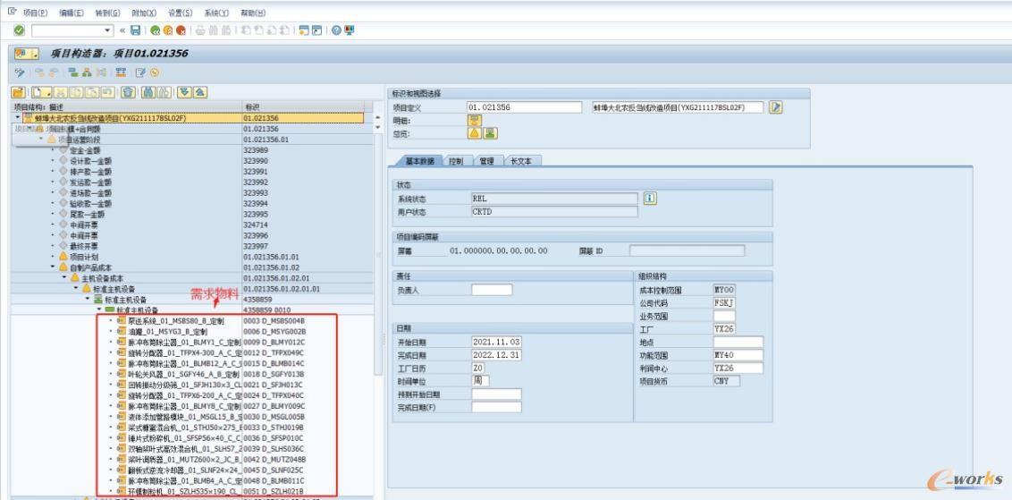Click the 预测开始日期 empty field
Viewport: 1012px width, 500px height.
tap(496, 394)
